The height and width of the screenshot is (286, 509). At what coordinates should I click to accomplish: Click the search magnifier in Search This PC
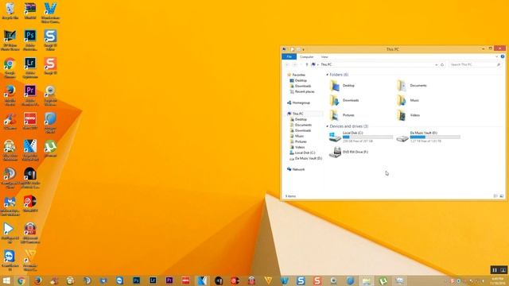[x=499, y=65]
